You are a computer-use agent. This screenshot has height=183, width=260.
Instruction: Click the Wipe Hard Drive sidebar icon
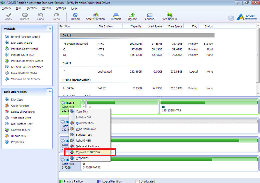tap(7, 118)
